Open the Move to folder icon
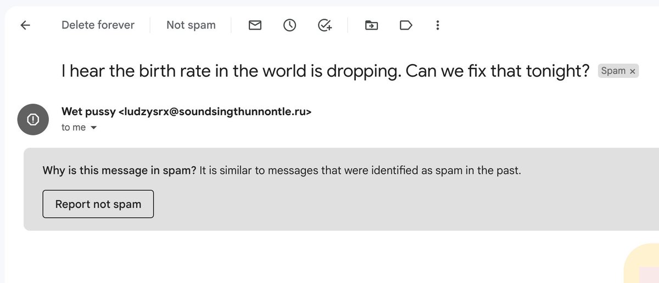This screenshot has width=659, height=283. [372, 25]
